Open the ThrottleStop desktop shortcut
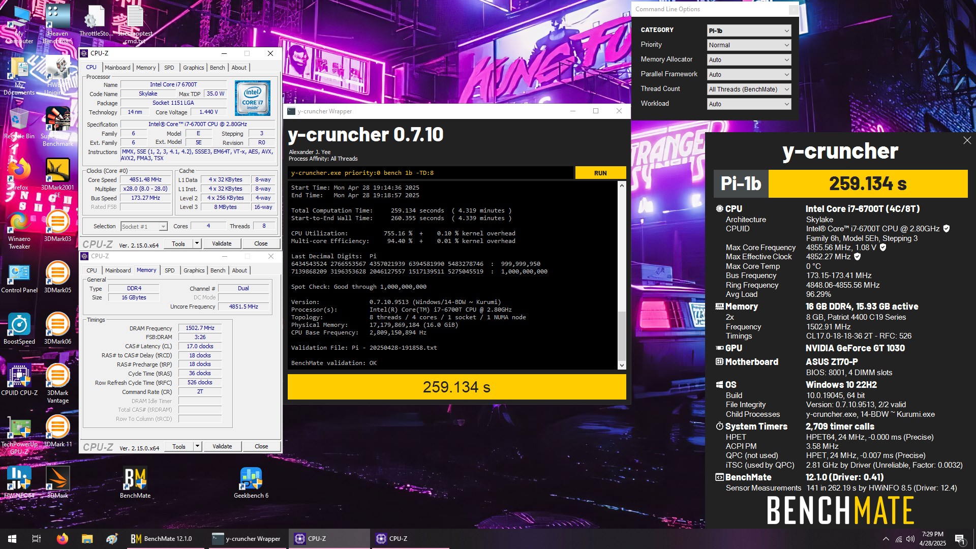Image resolution: width=976 pixels, height=549 pixels. pos(96,21)
